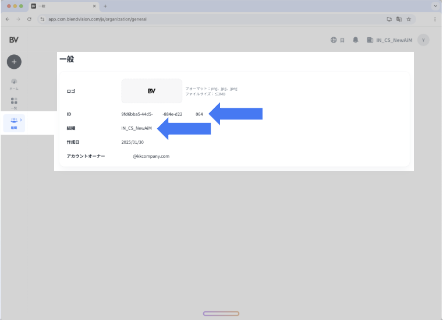Open the list grid view in sidebar
The height and width of the screenshot is (320, 443).
pos(14,103)
